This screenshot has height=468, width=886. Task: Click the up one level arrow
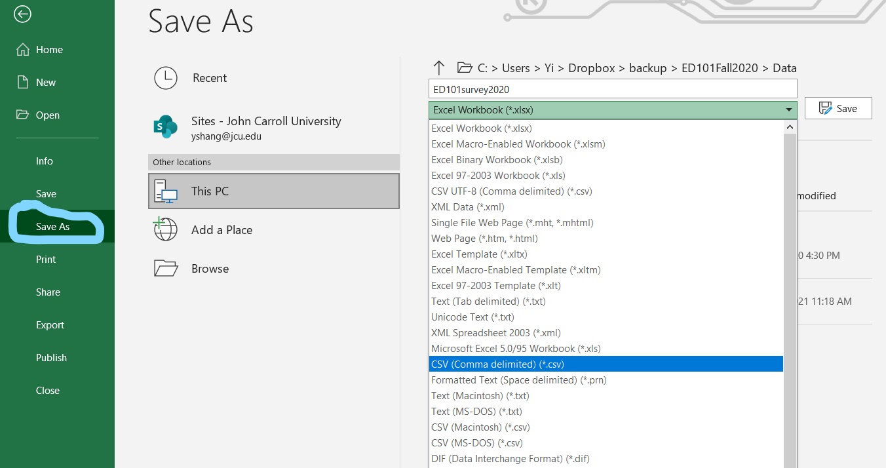pos(439,68)
